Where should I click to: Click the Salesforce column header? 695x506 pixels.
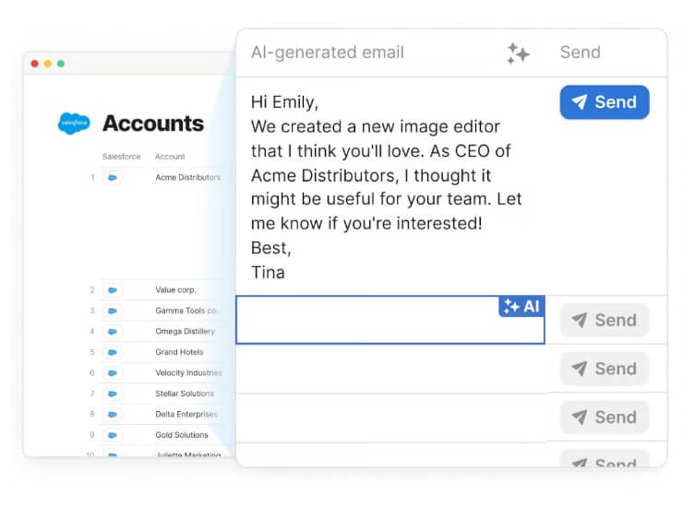(x=122, y=157)
